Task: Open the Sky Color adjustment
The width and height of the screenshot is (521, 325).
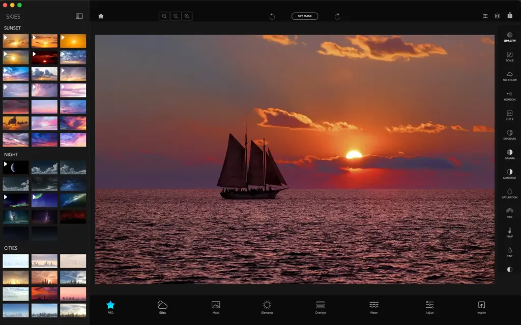Action: (x=509, y=76)
